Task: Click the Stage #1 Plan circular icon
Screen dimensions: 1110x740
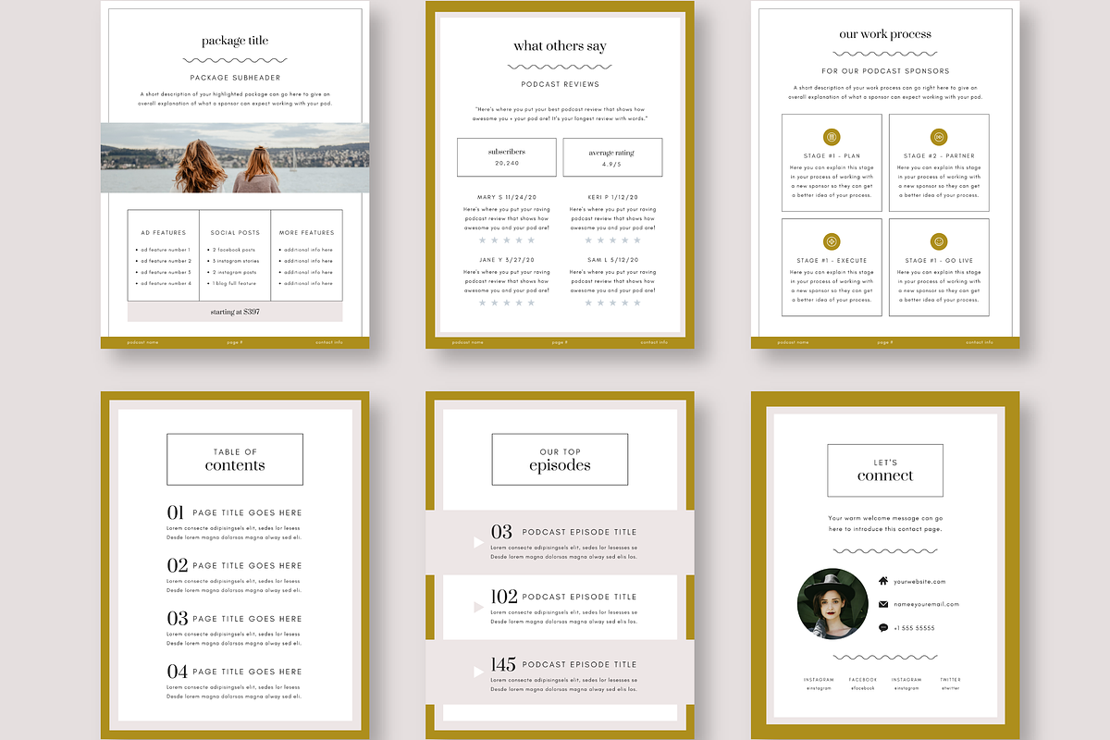Action: pyautogui.click(x=832, y=137)
